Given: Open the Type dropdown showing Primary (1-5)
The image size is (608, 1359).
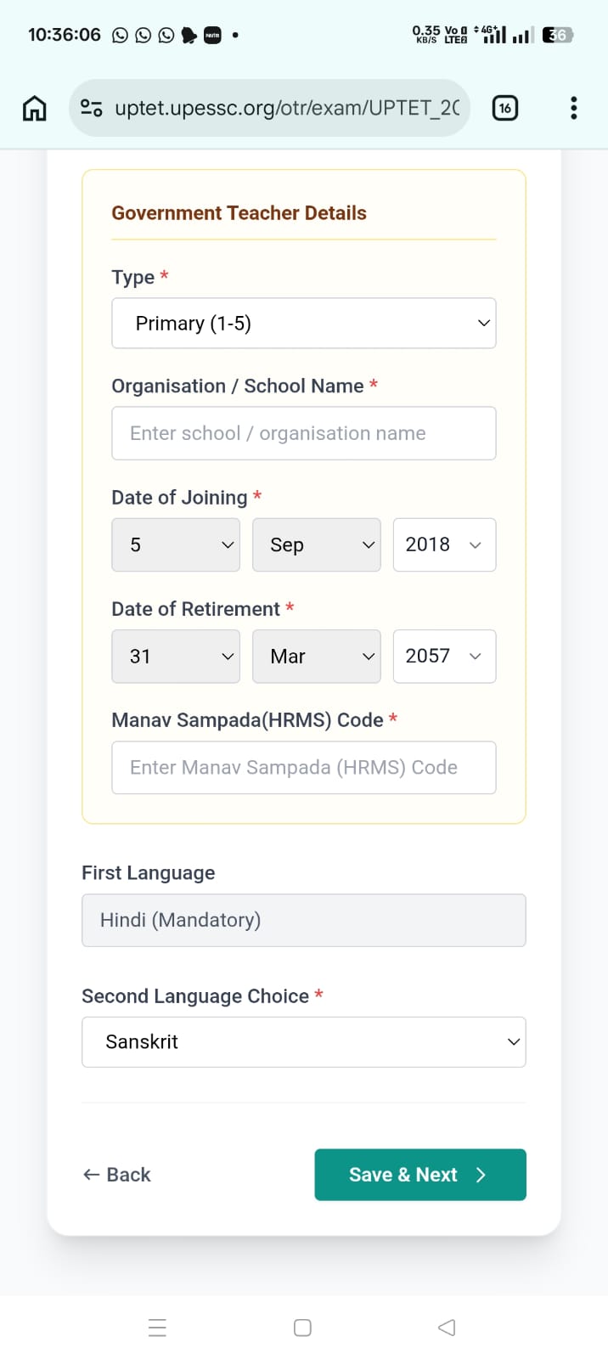Looking at the screenshot, I should tap(304, 324).
